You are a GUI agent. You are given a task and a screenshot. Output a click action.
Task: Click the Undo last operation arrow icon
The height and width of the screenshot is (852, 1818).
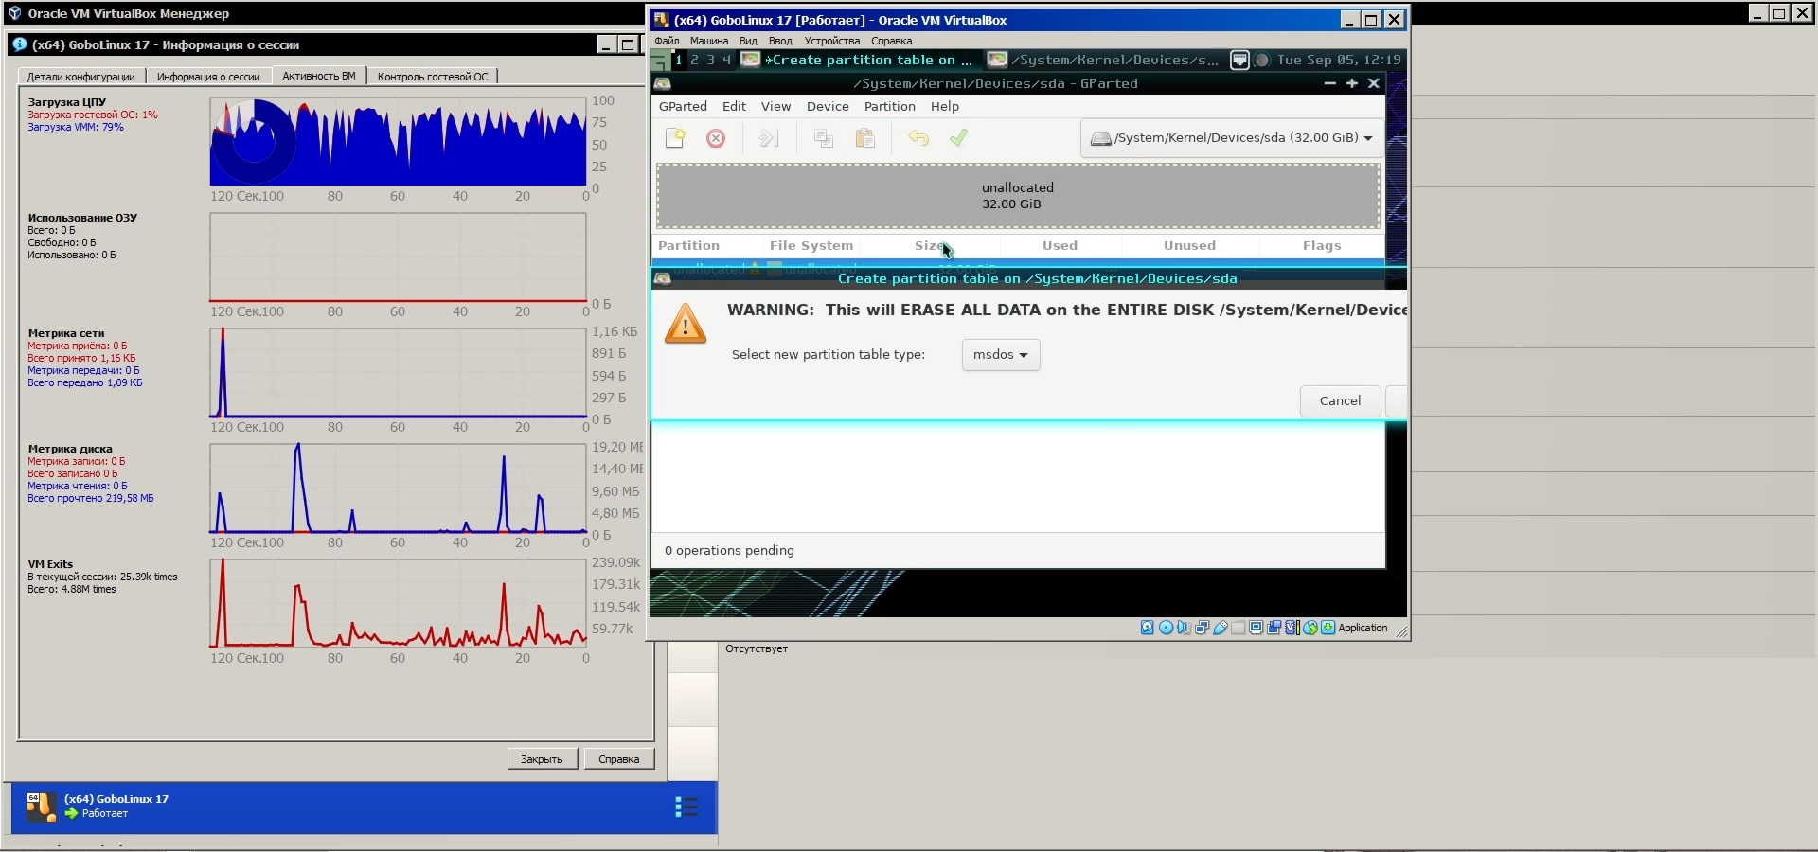(x=918, y=138)
